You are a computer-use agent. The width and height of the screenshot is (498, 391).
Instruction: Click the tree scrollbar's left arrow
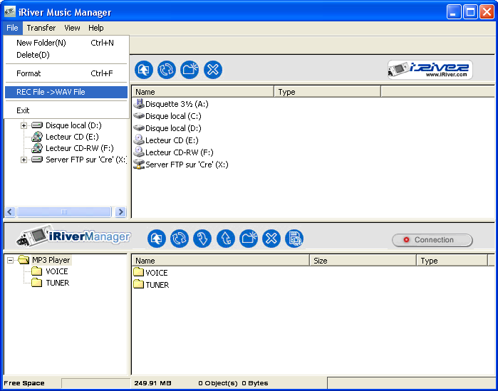(10, 212)
